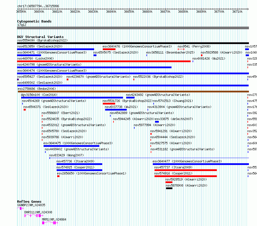Screen dimensions: 257x226
Task: Select nsv4499402 (gnomADStructuralVariants) label
Action: [x=77, y=149]
